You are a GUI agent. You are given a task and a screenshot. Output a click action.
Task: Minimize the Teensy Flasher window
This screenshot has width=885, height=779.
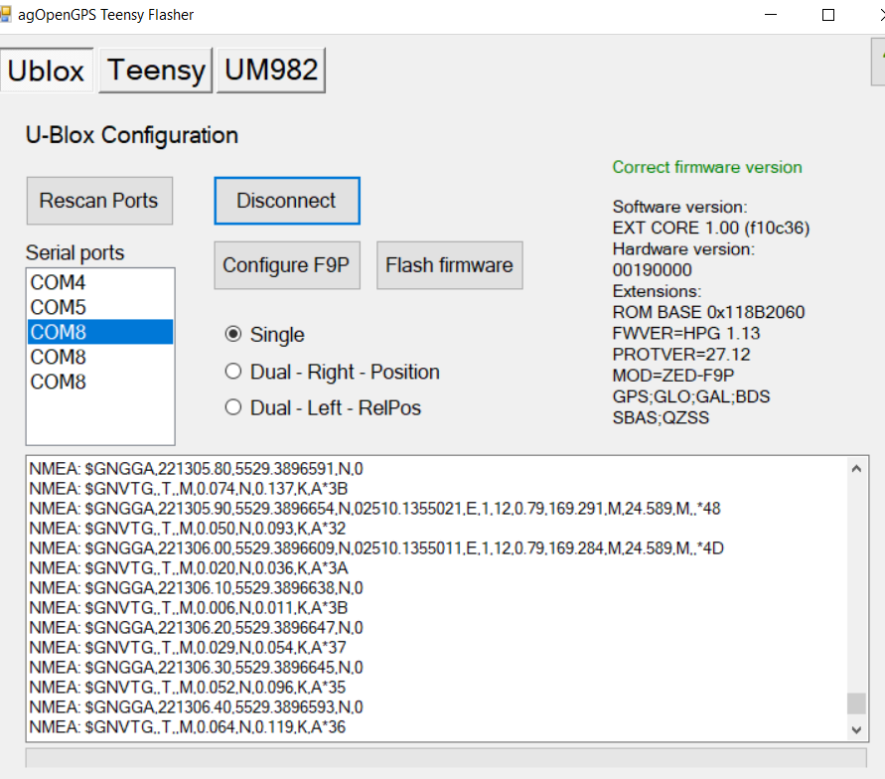(x=771, y=15)
